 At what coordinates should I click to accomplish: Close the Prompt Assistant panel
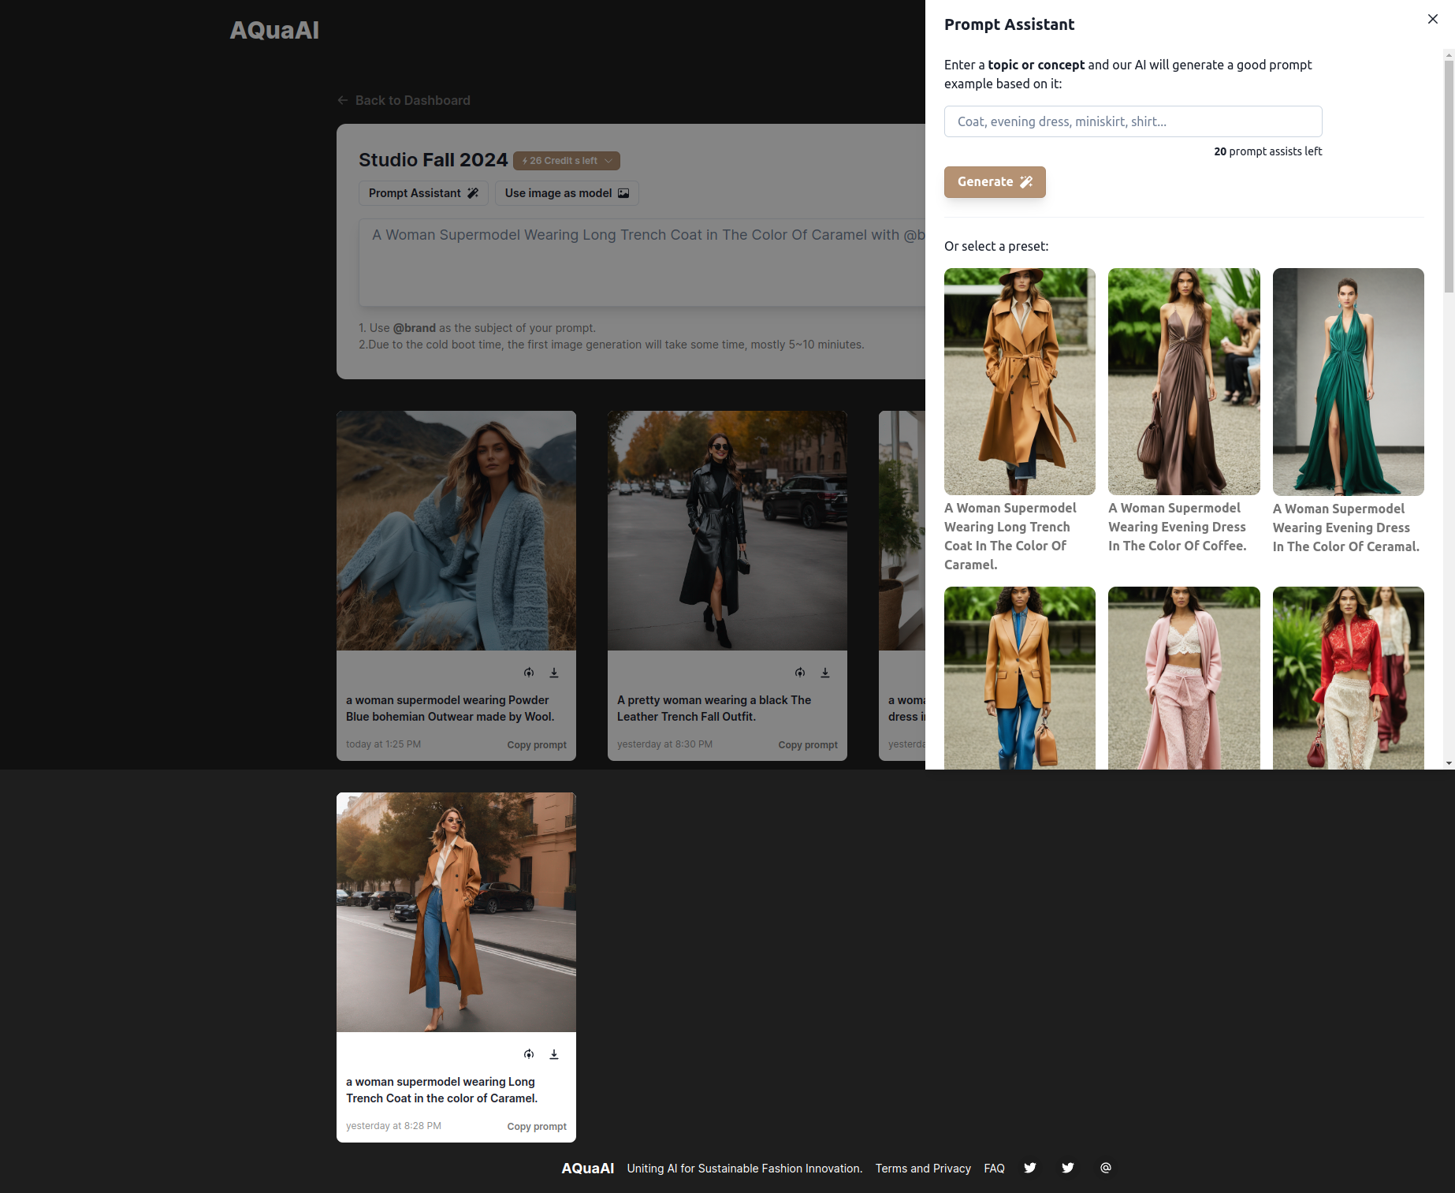tap(1432, 20)
